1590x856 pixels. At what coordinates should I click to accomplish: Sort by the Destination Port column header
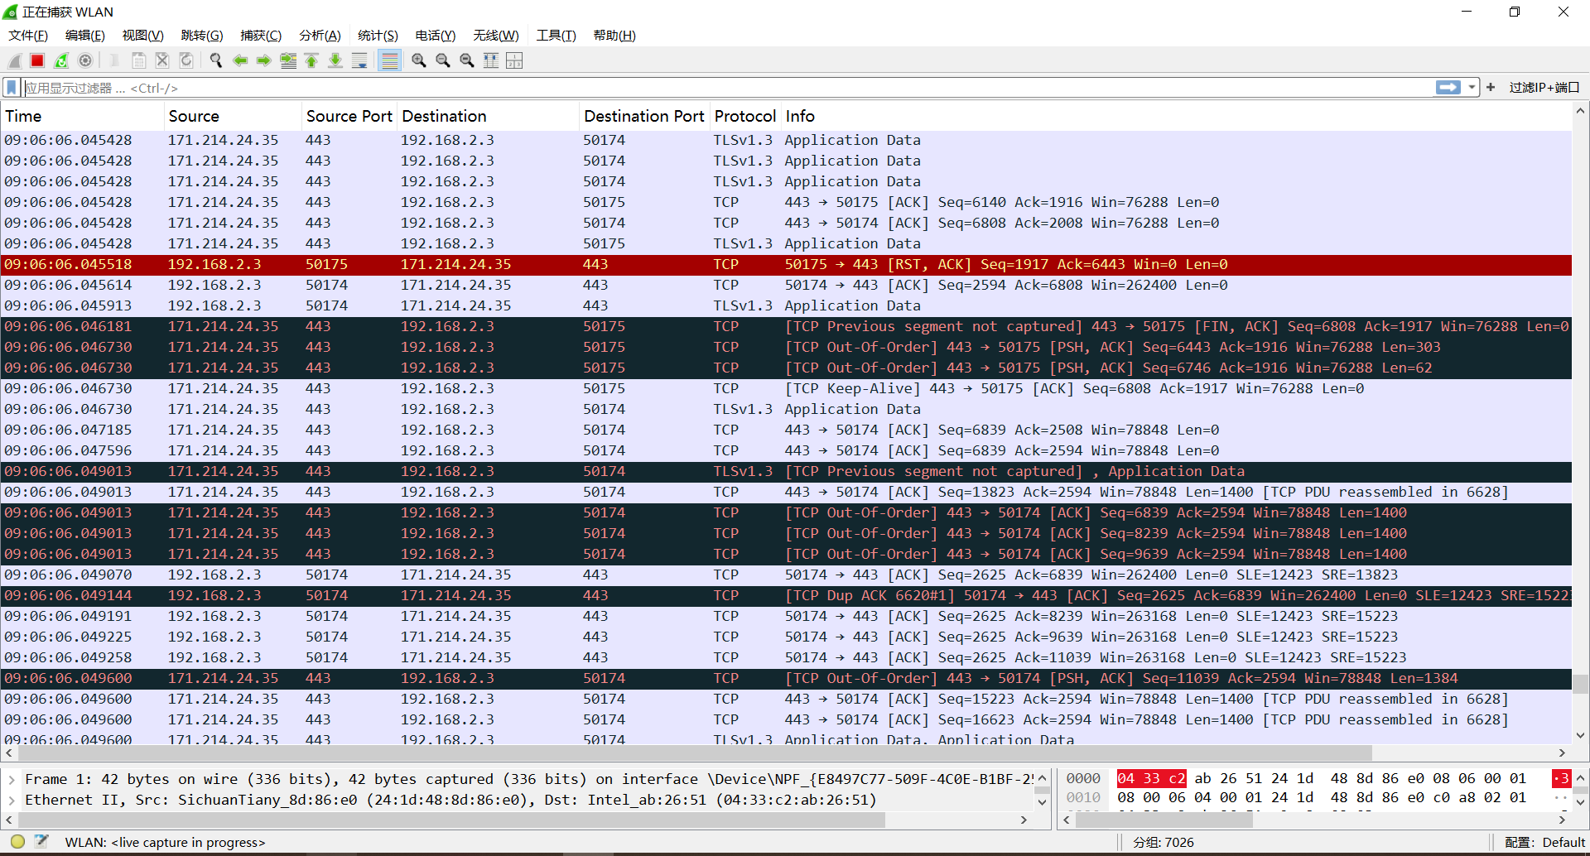[x=644, y=116]
